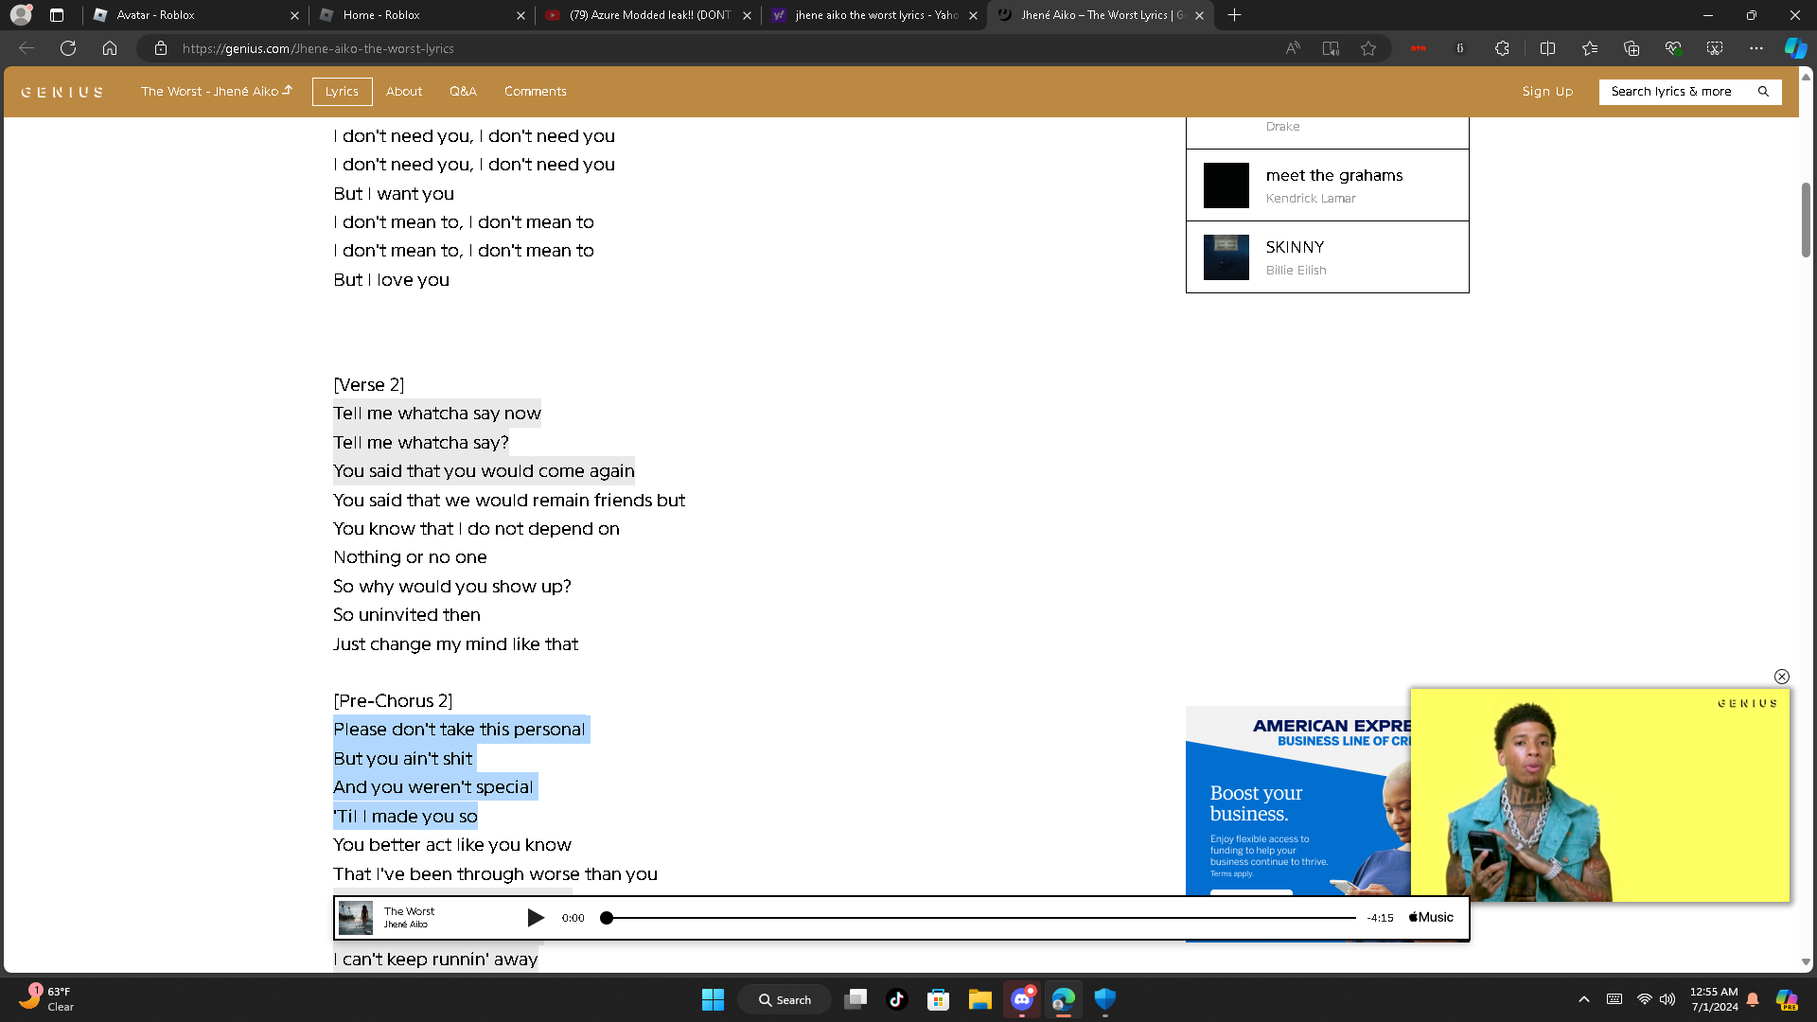The height and width of the screenshot is (1022, 1817).
Task: Click the page vertical scrollbar thumb
Action: pos(1806,220)
